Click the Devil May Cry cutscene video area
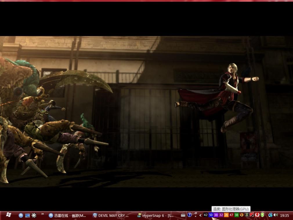 146,111
